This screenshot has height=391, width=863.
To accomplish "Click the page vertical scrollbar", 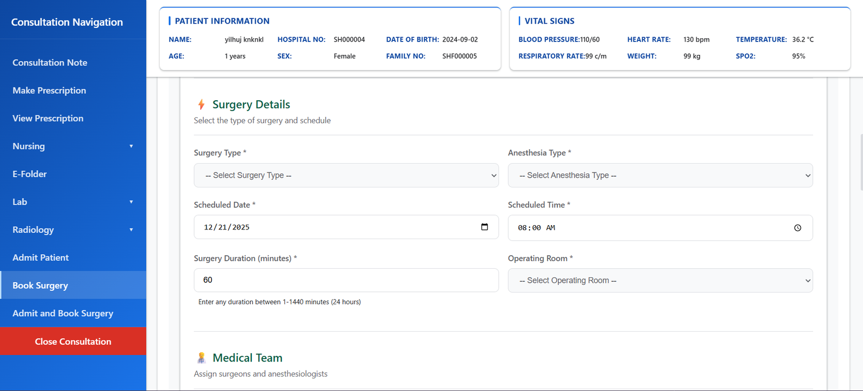I will coord(861,162).
